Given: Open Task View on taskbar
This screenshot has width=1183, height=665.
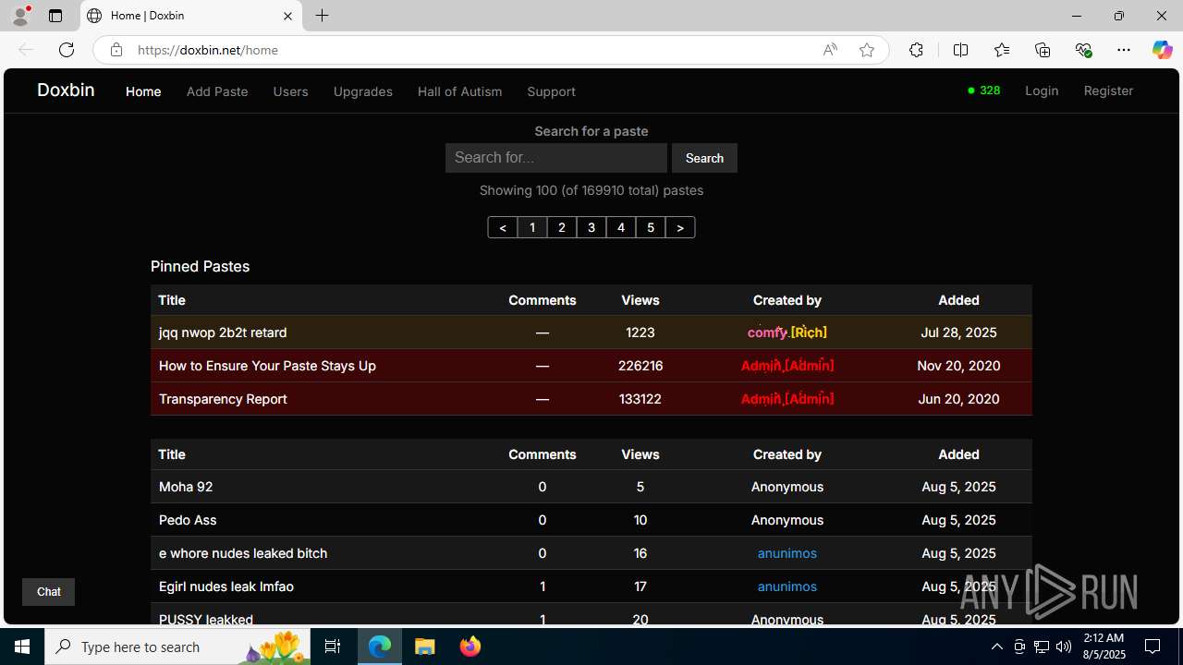Looking at the screenshot, I should (334, 647).
